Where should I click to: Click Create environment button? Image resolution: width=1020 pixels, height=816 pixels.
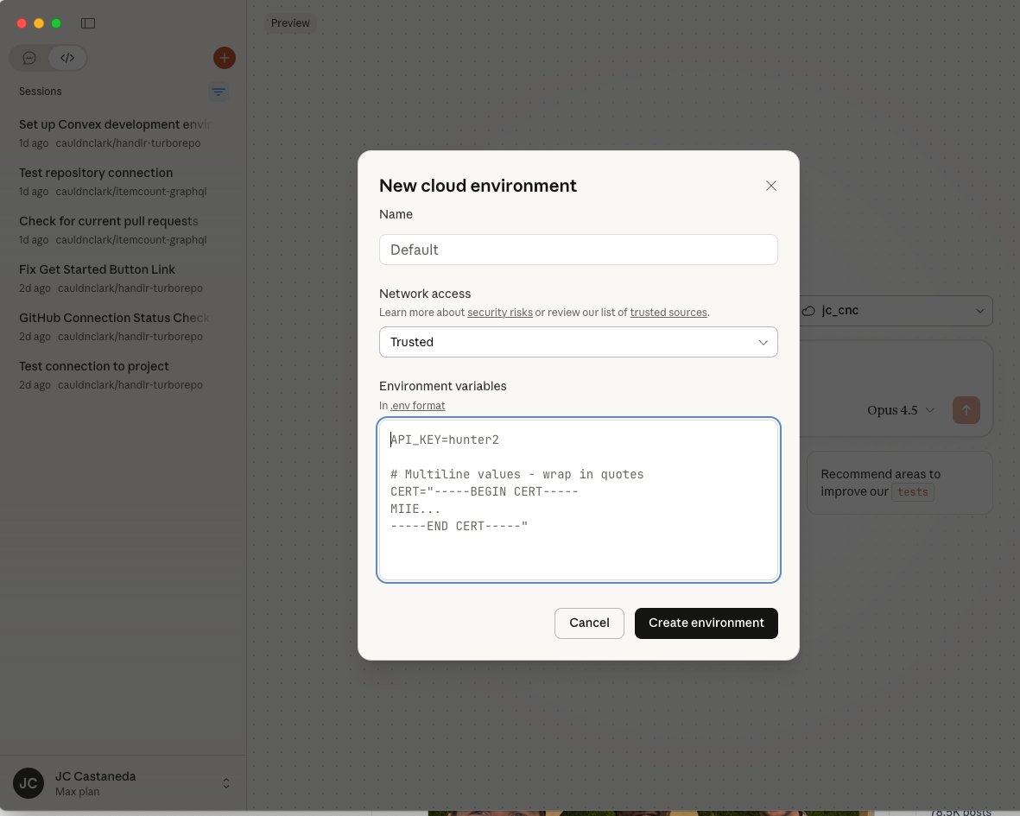click(x=706, y=623)
